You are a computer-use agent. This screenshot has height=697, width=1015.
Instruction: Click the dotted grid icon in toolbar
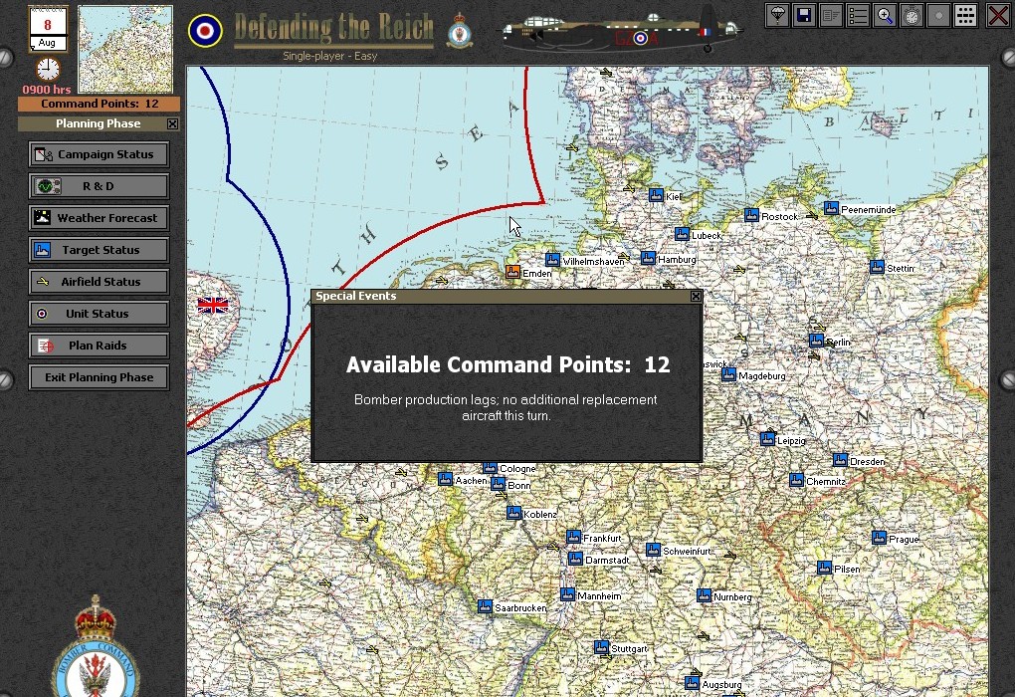tap(965, 15)
